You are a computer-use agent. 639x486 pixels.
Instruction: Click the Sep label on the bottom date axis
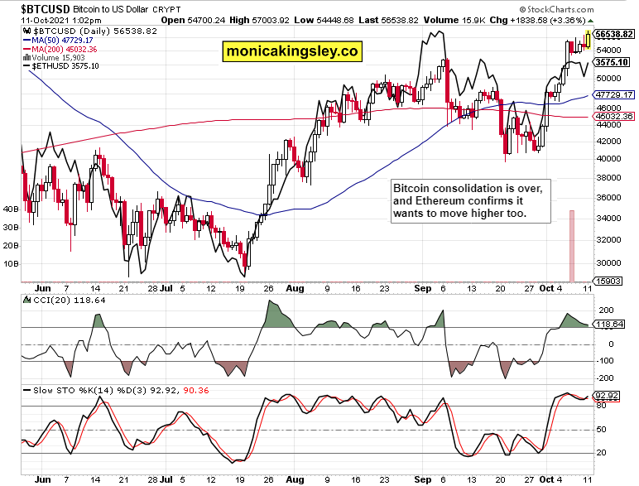[423, 478]
